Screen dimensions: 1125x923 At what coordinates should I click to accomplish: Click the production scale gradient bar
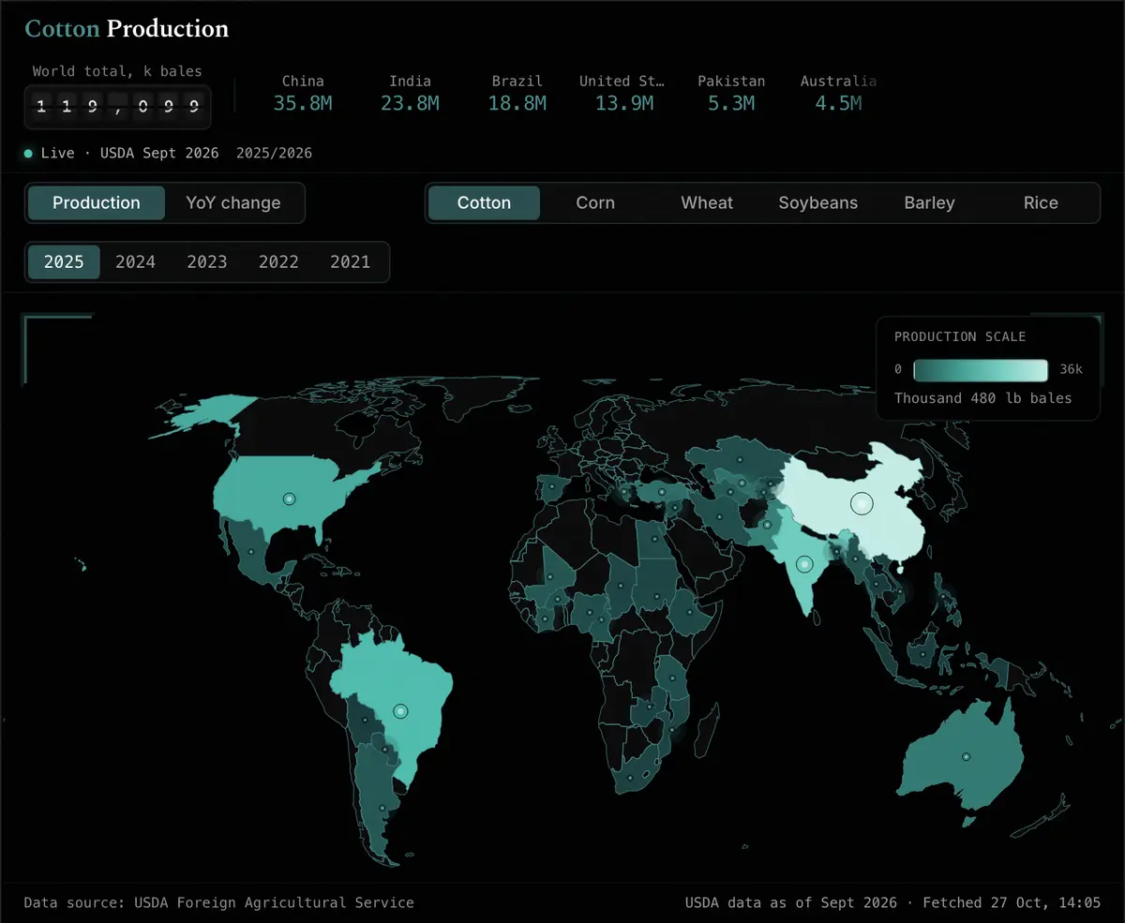(x=981, y=369)
